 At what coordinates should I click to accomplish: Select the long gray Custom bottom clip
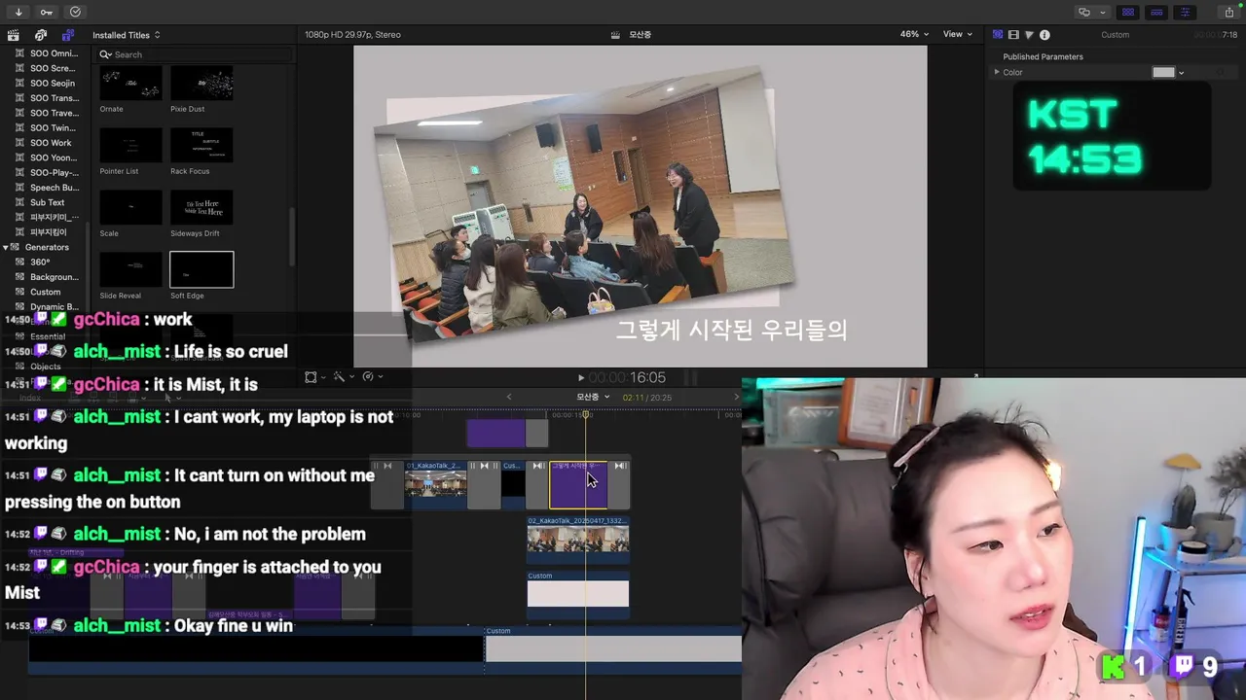pos(613,648)
